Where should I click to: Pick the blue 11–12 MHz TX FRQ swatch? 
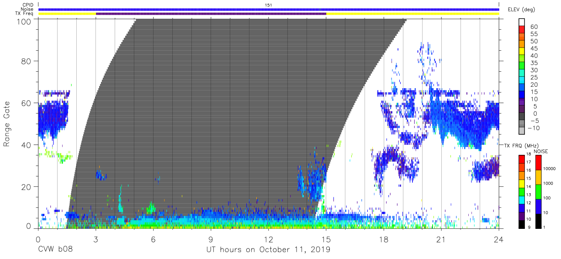(x=521, y=207)
